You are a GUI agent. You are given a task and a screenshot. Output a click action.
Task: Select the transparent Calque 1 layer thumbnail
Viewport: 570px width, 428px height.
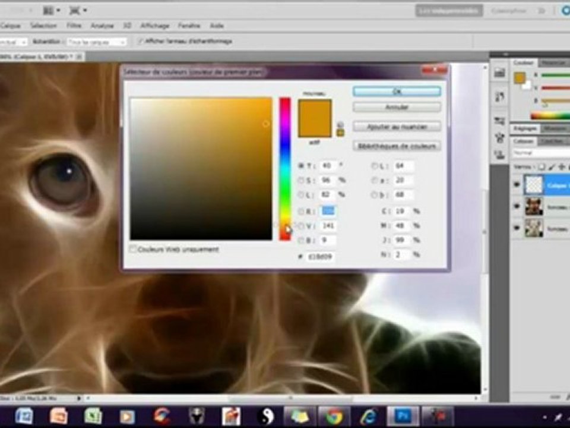tap(534, 184)
